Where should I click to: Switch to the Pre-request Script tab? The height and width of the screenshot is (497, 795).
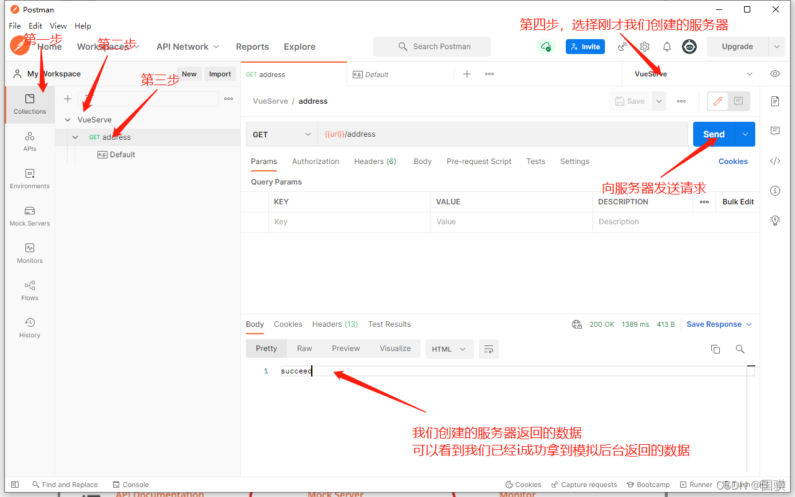479,162
